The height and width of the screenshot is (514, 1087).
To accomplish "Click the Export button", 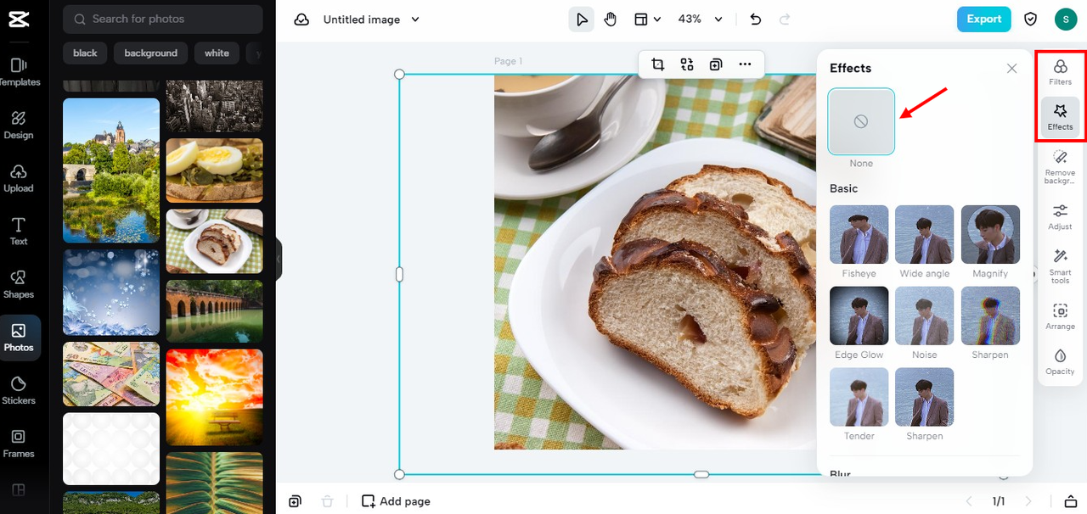I will click(983, 19).
